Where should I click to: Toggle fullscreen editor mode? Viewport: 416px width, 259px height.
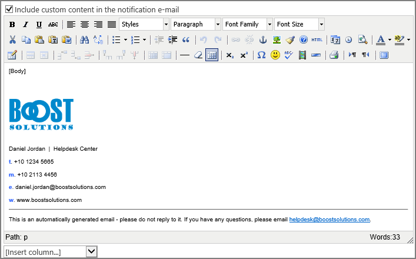[x=384, y=55]
